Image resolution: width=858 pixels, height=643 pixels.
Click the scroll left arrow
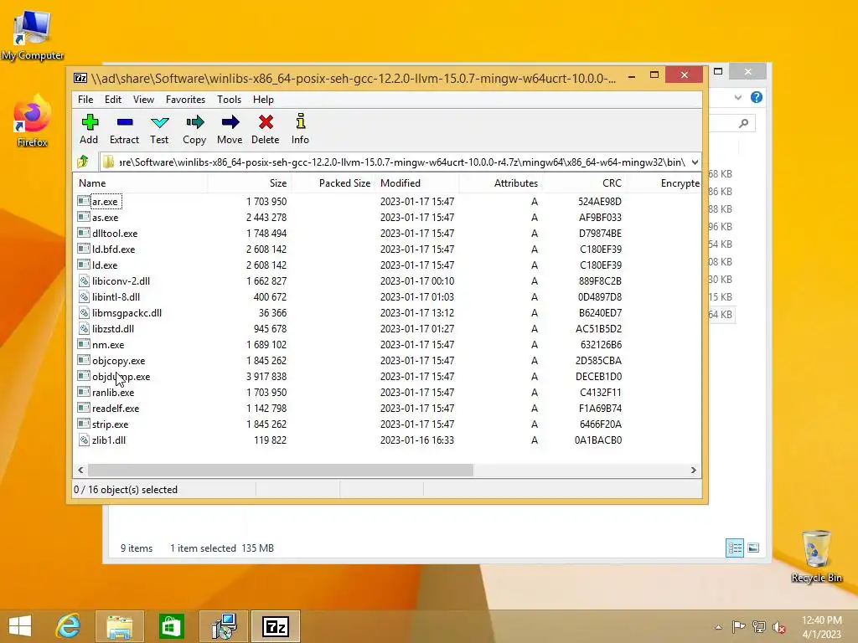click(81, 471)
